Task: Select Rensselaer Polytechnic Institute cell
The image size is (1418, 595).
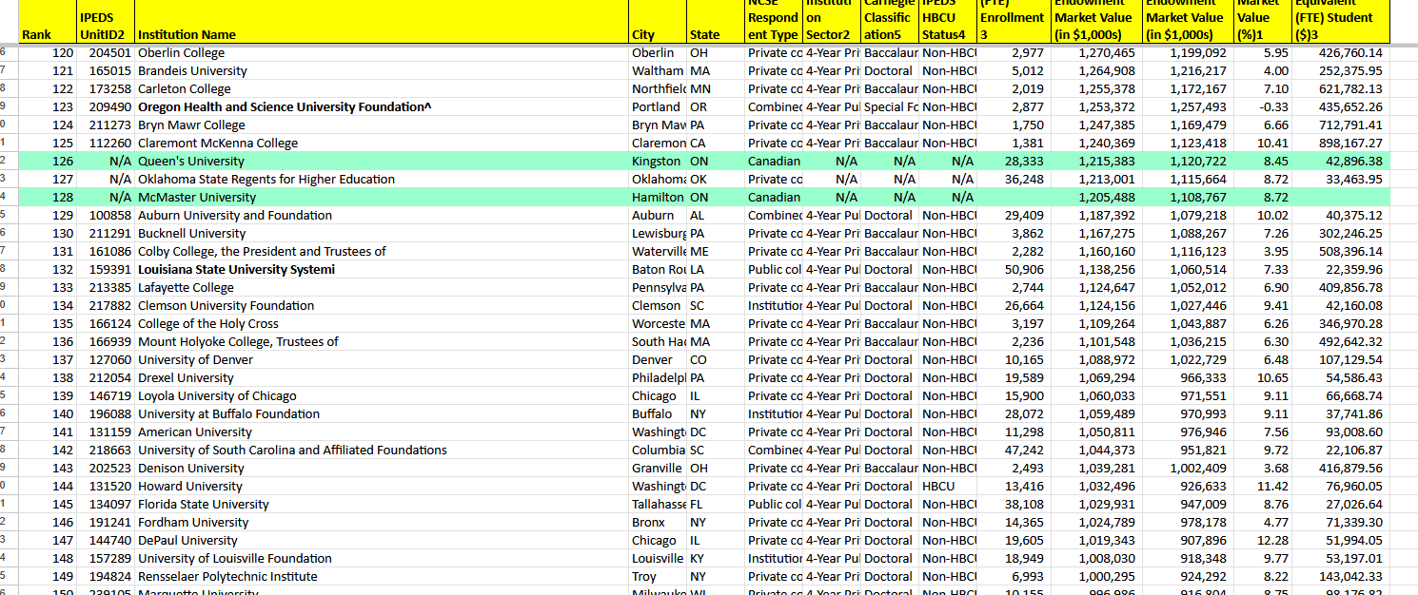Action: tap(382, 577)
